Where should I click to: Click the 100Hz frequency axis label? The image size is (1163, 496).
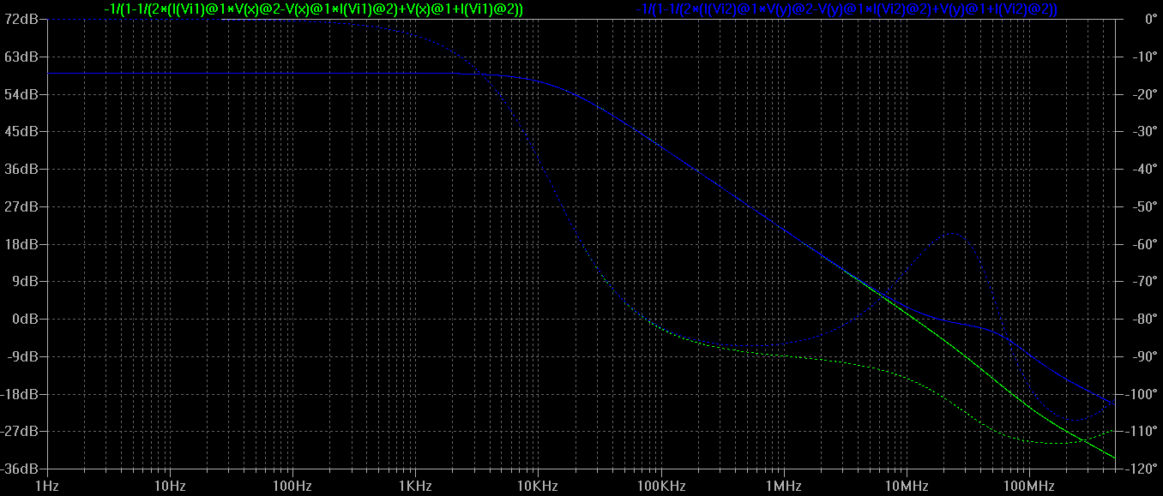coord(292,487)
